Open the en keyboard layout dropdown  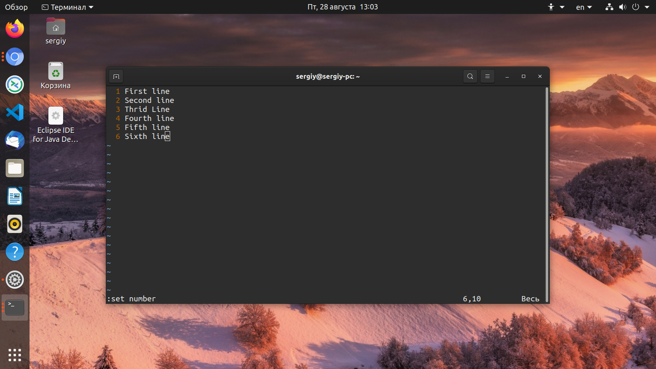pyautogui.click(x=584, y=7)
